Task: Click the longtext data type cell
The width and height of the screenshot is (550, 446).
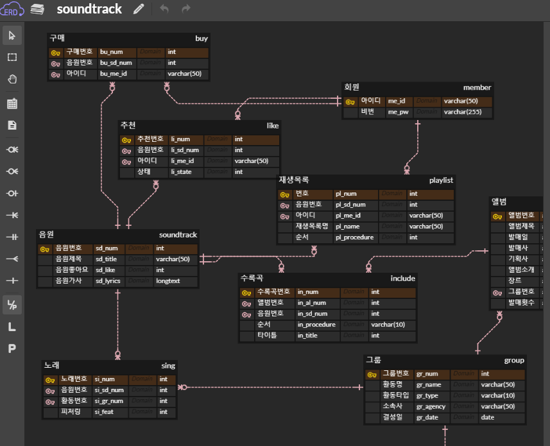Action: click(175, 281)
